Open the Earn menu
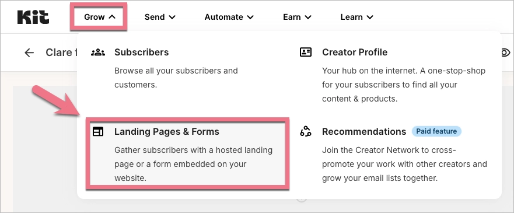 tap(297, 17)
